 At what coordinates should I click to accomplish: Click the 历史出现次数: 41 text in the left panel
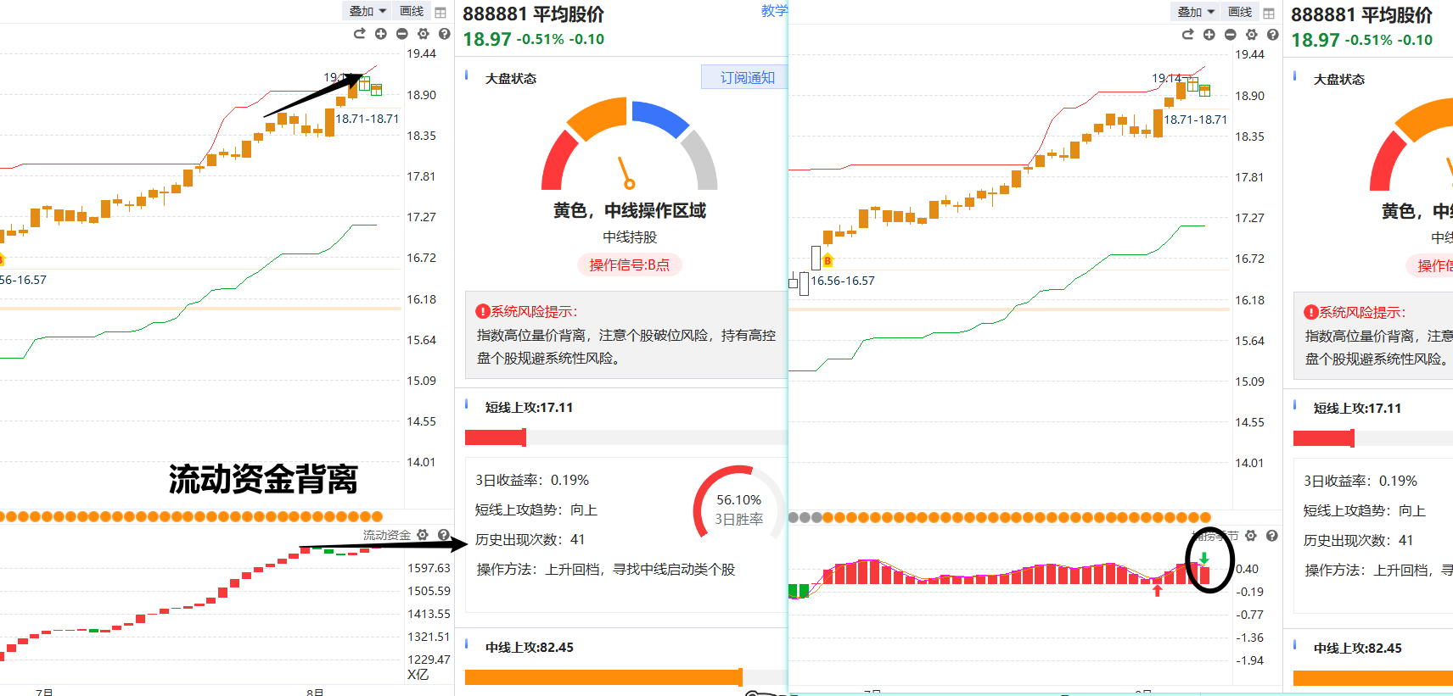530,539
